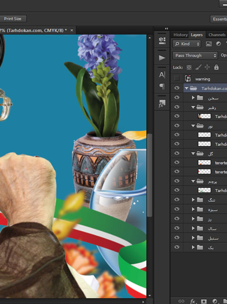The height and width of the screenshot is (304, 227).
Task: Toggle visibility of the رهبر group
Action: coord(177,107)
